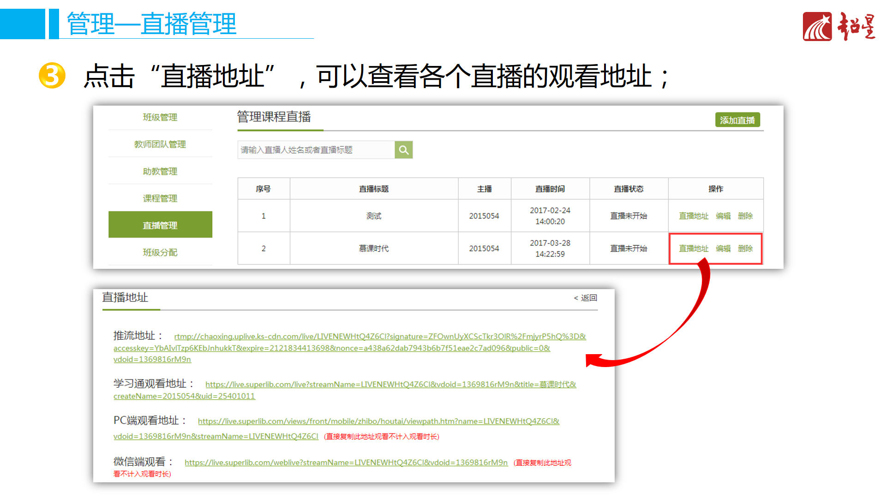Click 编辑 for the 慕课时代 live stream
Screen dimensions: 886x498
723,249
